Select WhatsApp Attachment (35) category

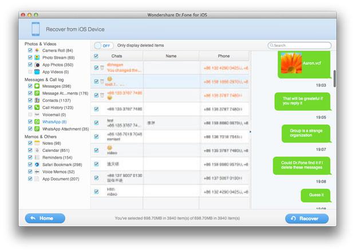click(66, 129)
